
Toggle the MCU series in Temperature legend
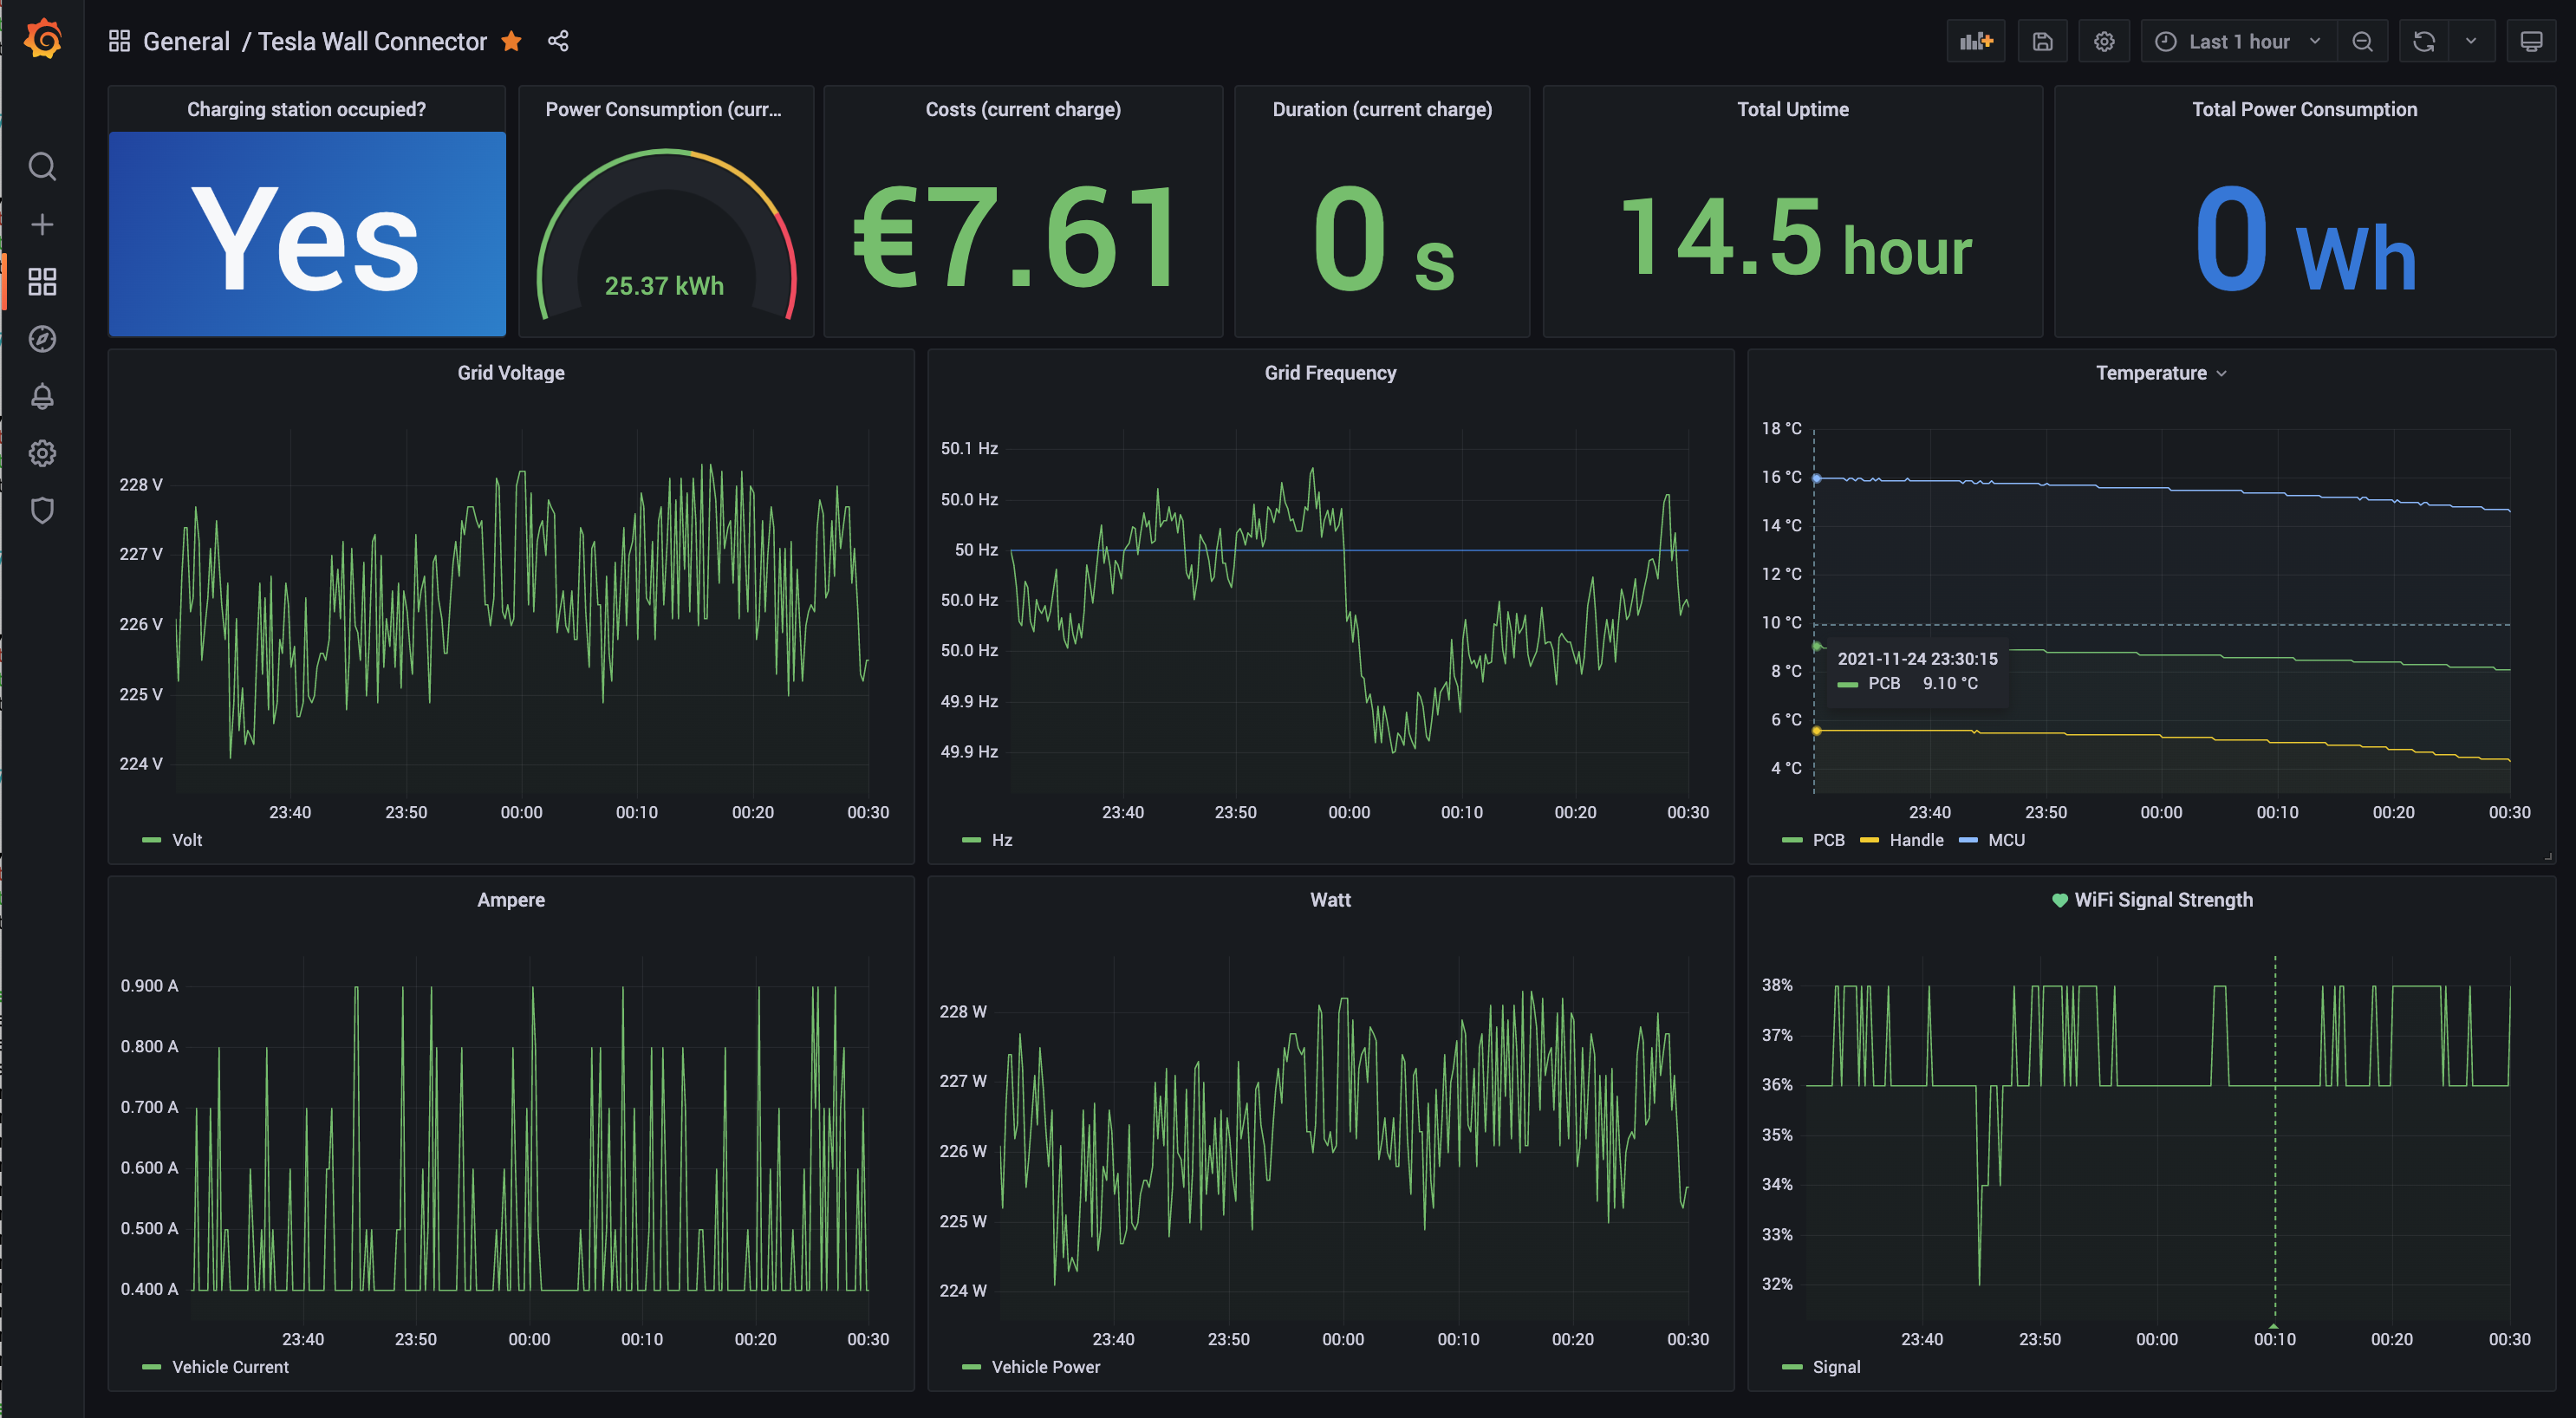[2006, 840]
